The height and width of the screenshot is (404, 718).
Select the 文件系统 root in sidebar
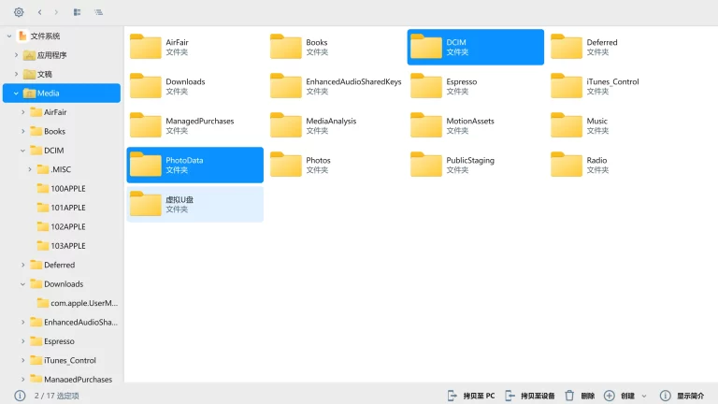(x=45, y=36)
